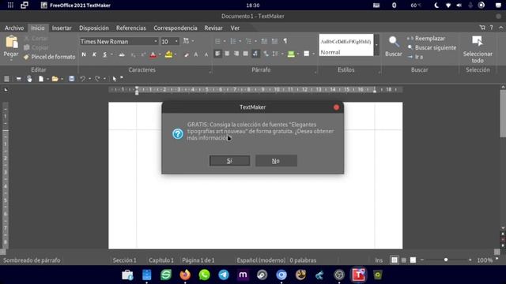Click the numbered list icon
This screenshot has height=284, width=506.
tap(233, 41)
